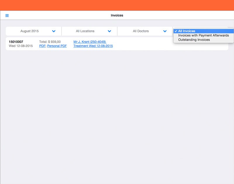Open Treatment Wed 12-08-2015 link
This screenshot has width=234, height=184.
(93, 46)
